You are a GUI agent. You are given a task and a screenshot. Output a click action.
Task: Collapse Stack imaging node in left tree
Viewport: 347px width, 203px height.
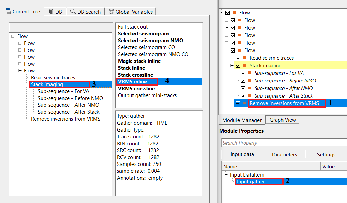coord(27,84)
